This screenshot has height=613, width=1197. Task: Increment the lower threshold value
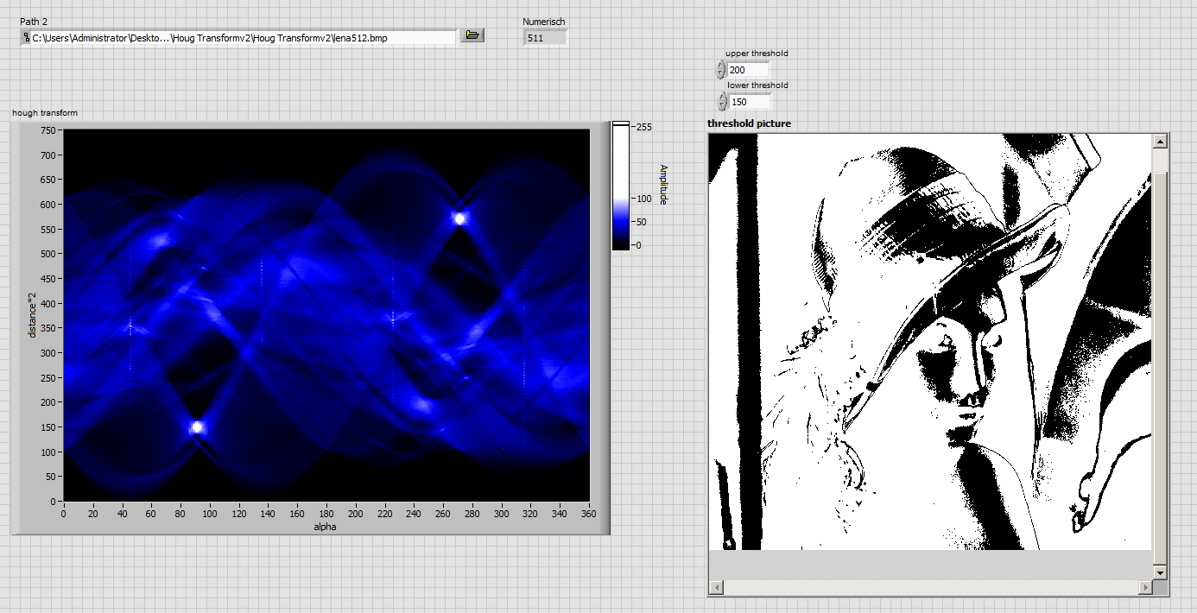point(721,98)
